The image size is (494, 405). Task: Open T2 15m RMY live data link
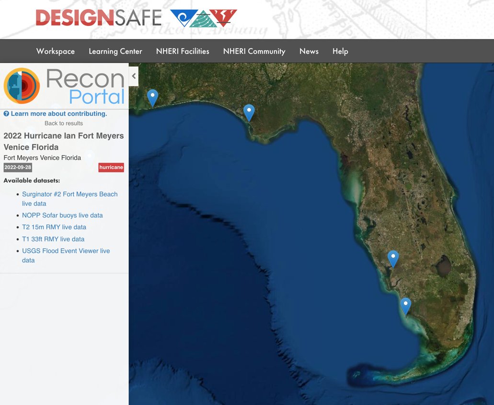(54, 227)
